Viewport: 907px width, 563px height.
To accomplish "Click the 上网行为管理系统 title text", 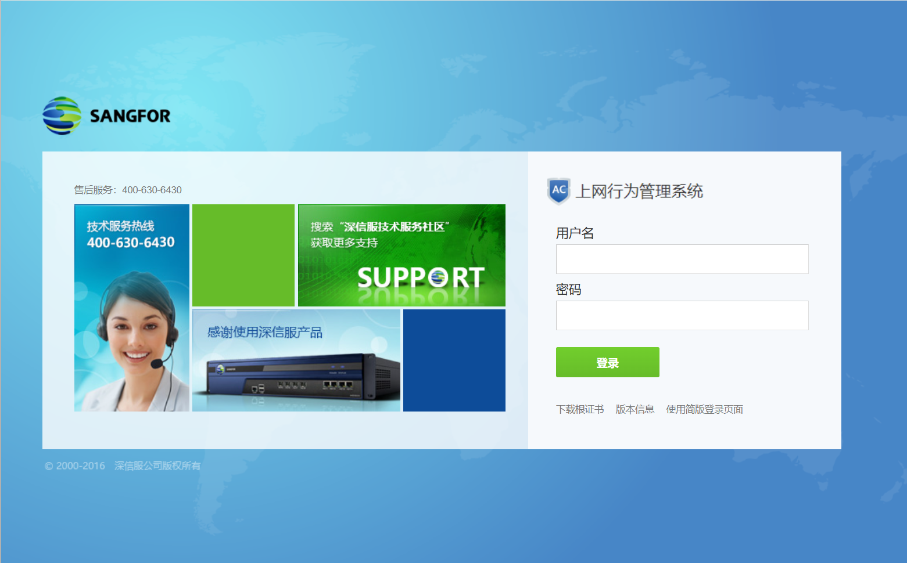I will (639, 191).
